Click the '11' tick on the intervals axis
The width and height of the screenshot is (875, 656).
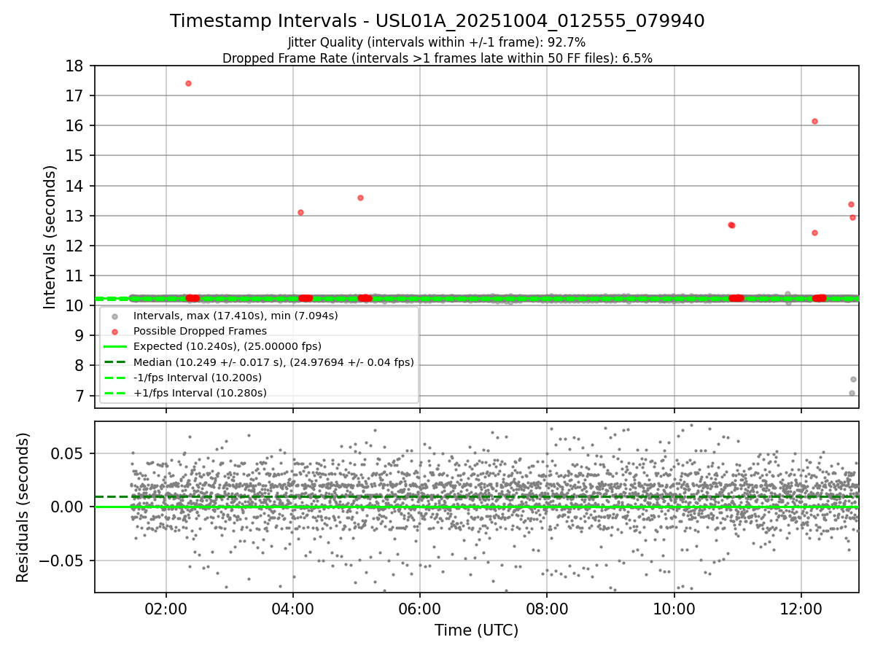click(76, 276)
